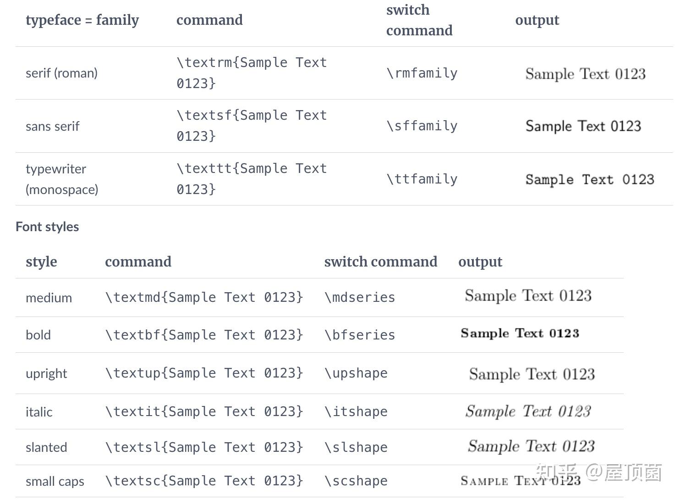Click the serif roman output sample image
This screenshot has height=500, width=680.
[x=585, y=74]
